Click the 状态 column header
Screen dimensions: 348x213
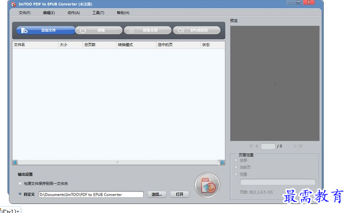(213, 45)
